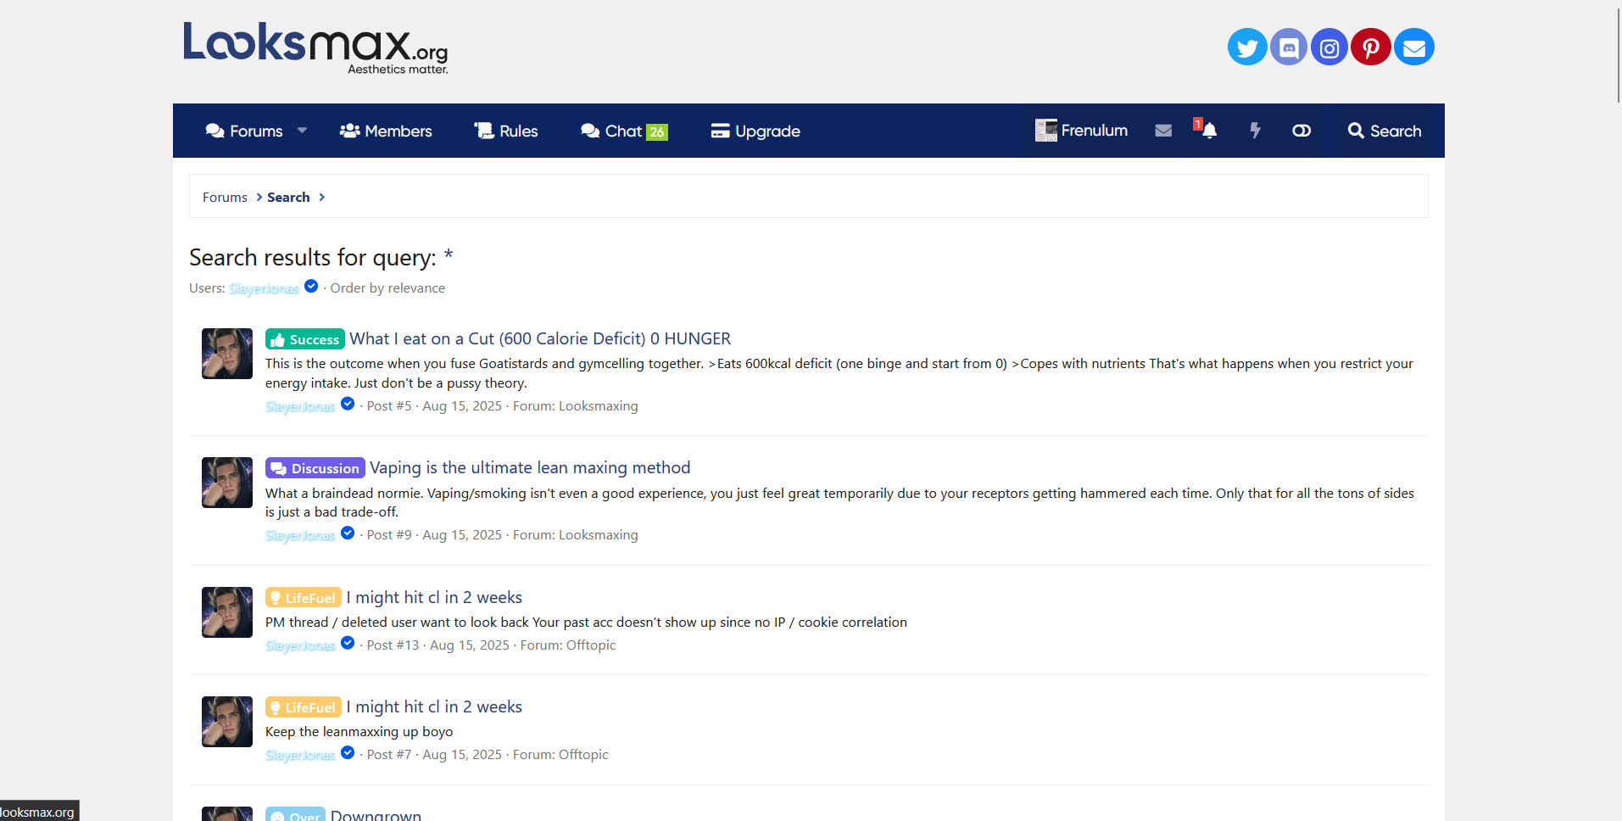1622x821 pixels.
Task: Open the Search panel in the navbar
Action: click(1384, 131)
